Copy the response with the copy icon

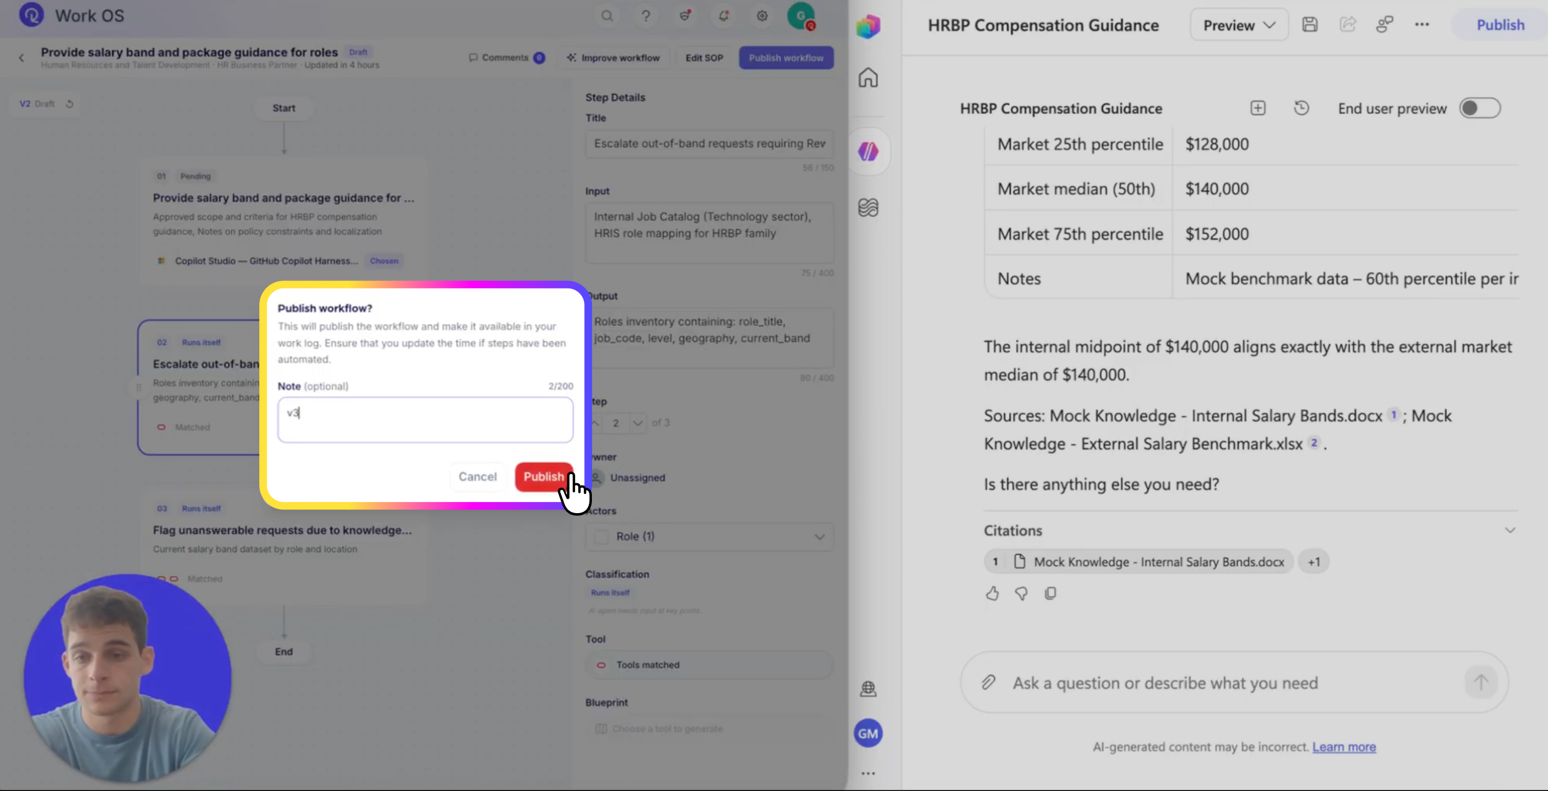(x=1050, y=593)
